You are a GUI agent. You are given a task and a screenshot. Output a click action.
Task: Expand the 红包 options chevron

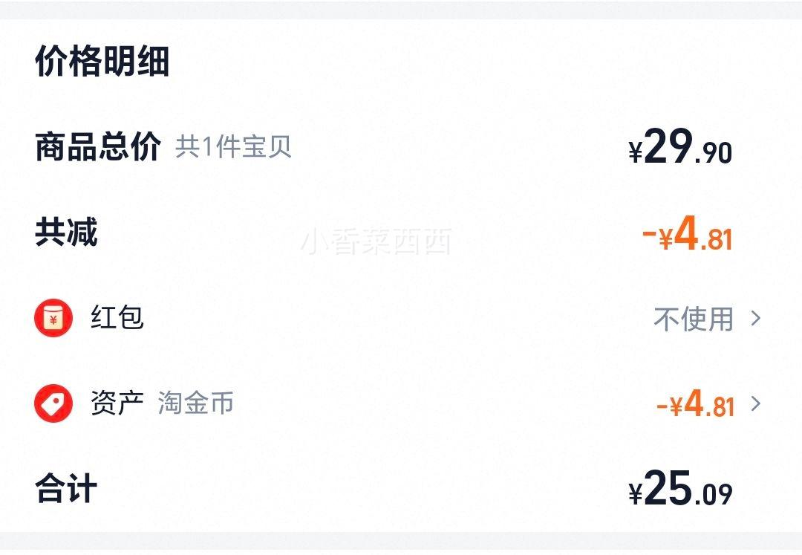coord(755,318)
